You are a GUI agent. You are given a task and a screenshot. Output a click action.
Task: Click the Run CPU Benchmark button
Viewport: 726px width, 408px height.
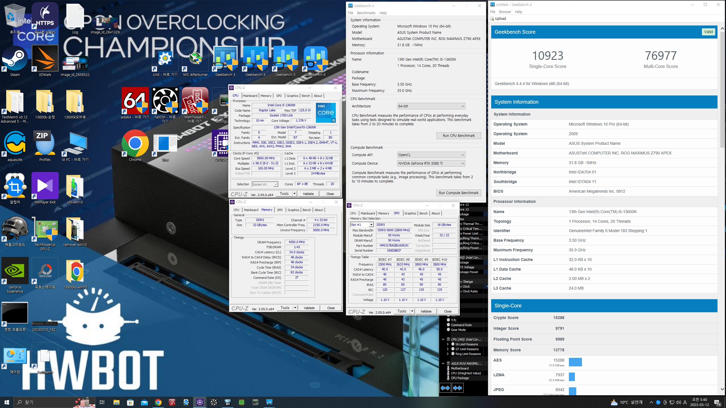pos(459,136)
